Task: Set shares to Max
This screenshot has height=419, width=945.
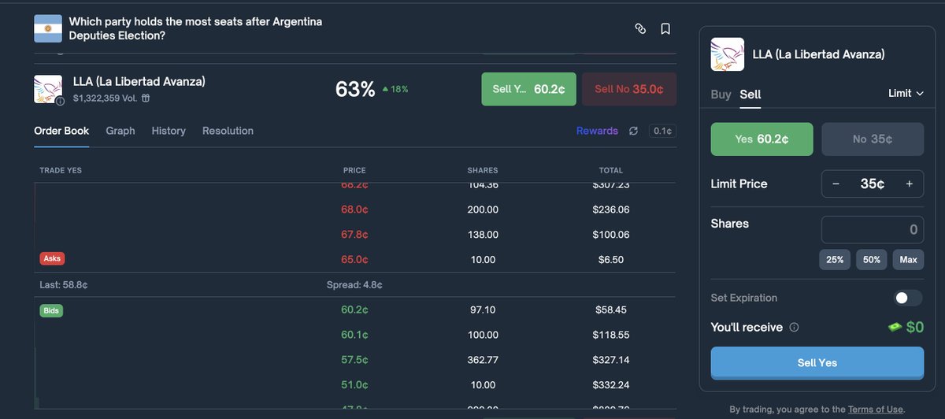Action: pos(908,259)
